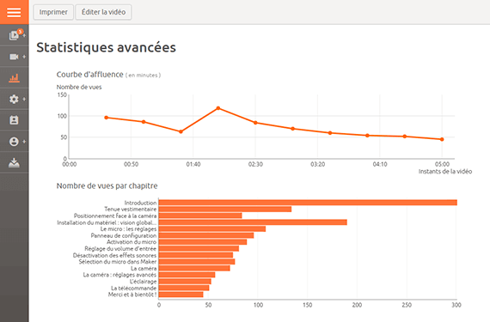The width and height of the screenshot is (490, 322).
Task: Open the settings gear icon
Action: click(14, 100)
